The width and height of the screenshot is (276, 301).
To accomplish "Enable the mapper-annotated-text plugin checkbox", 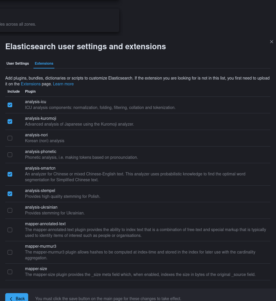I will click(x=10, y=230).
